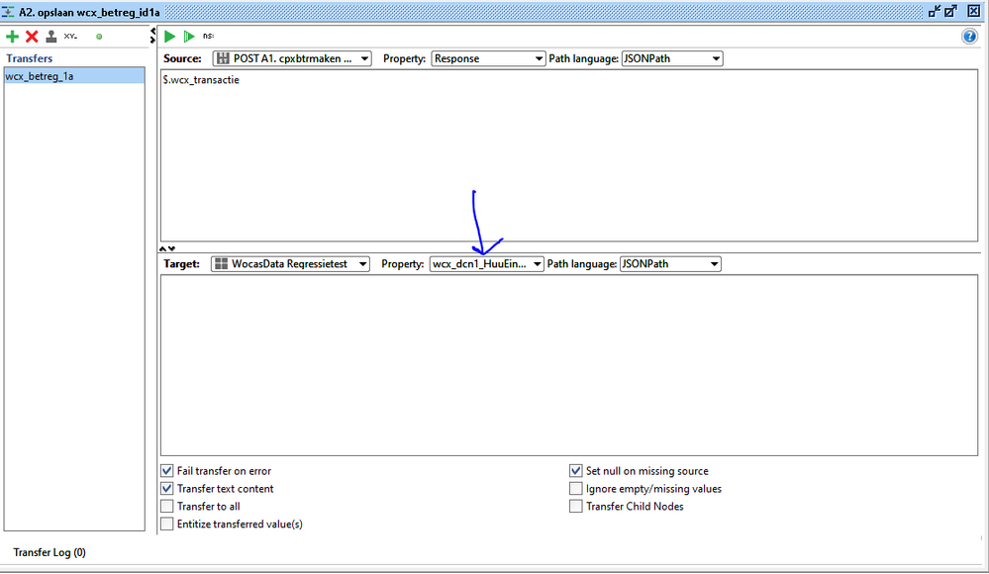Close the A2. opslaan wcx_betreg_id1a window

tap(974, 11)
